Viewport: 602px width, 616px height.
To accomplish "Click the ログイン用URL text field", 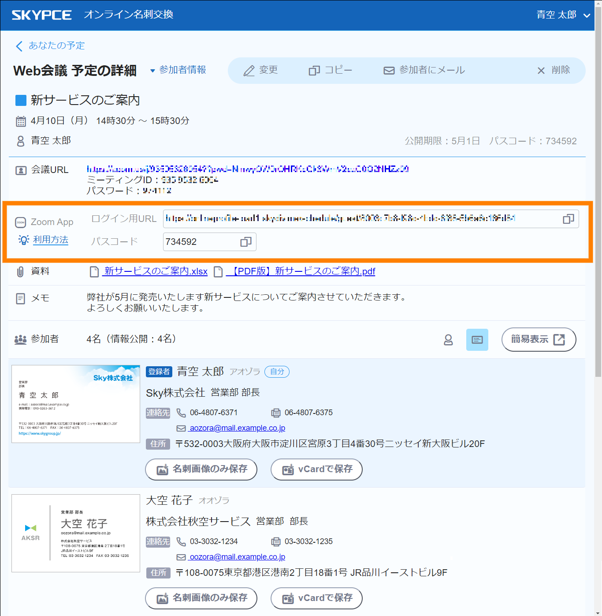I will pyautogui.click(x=361, y=219).
